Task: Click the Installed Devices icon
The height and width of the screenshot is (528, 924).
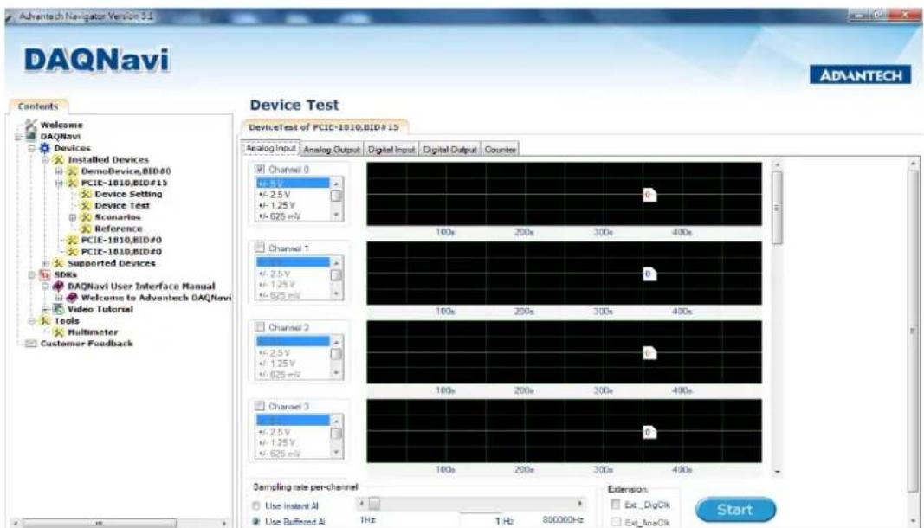Action: (x=58, y=159)
